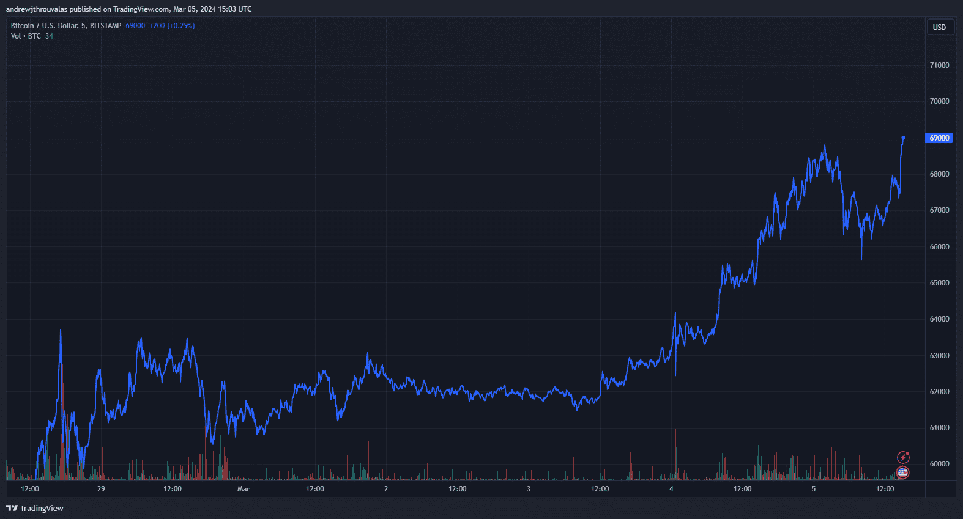The height and width of the screenshot is (519, 963).
Task: Click the highlighted 69000 price axis tag
Action: 939,138
